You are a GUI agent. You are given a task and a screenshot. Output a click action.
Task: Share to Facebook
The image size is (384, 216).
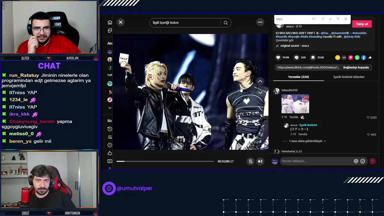pos(364,58)
